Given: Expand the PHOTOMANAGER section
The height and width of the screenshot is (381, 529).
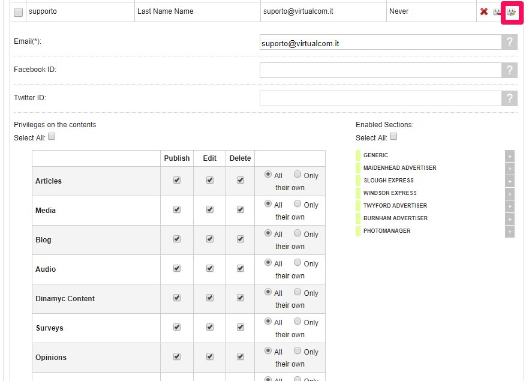Looking at the screenshot, I should tap(510, 231).
